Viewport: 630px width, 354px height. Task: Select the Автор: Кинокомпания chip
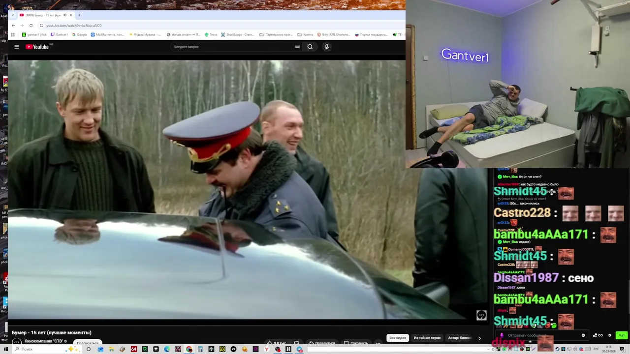tap(460, 338)
